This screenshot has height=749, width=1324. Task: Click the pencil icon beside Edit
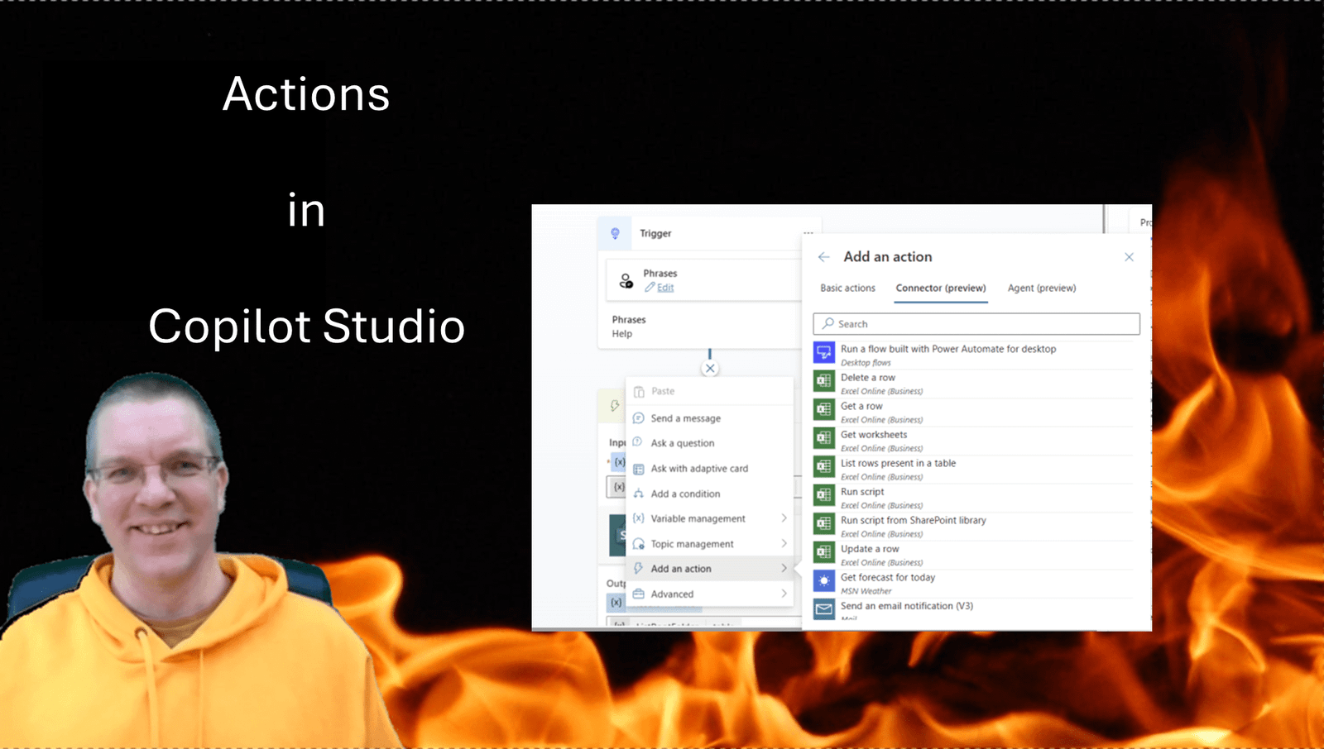(650, 288)
